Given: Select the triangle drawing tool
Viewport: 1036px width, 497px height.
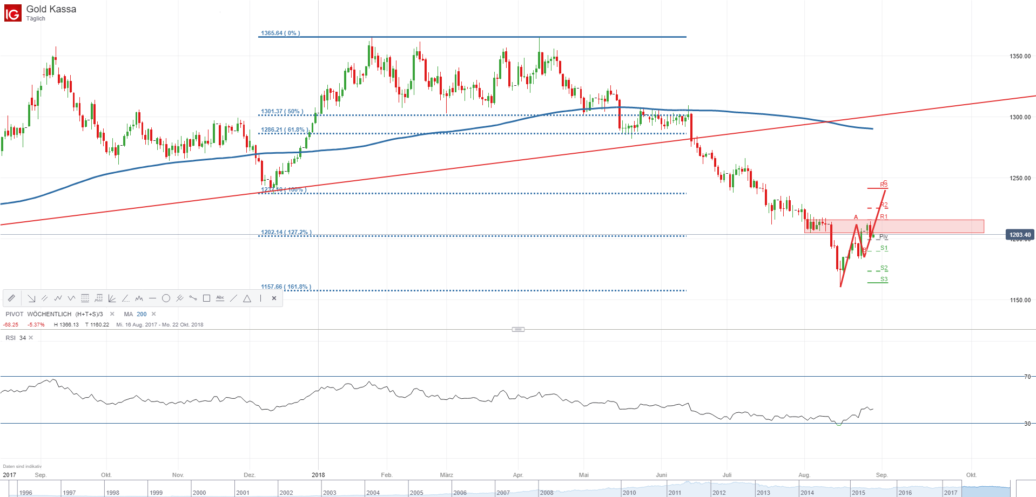Looking at the screenshot, I should coord(247,298).
